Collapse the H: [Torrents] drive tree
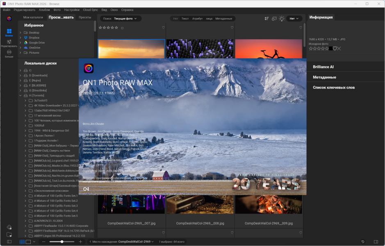Screen dimensions: 385x246 [x=21, y=96]
